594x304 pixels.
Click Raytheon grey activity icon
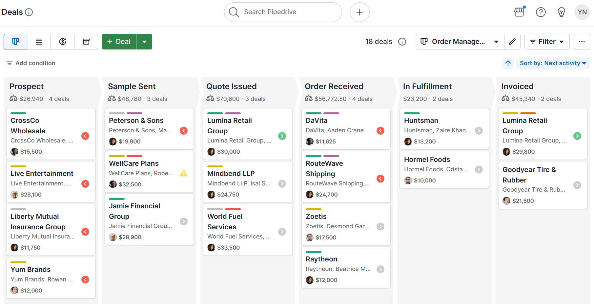coord(380,269)
